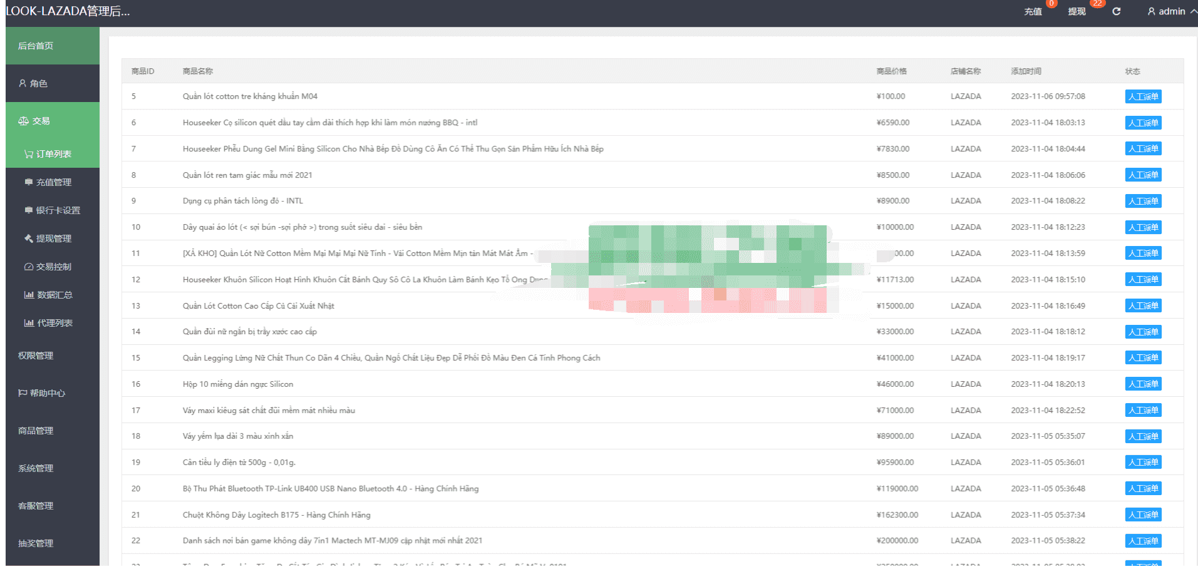Click the gauge icon beside 交易控制
Viewport: 1198px width, 574px height.
[28, 267]
